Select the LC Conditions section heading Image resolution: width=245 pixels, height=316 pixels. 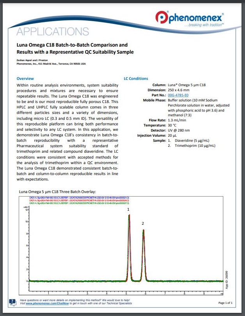tap(136, 79)
